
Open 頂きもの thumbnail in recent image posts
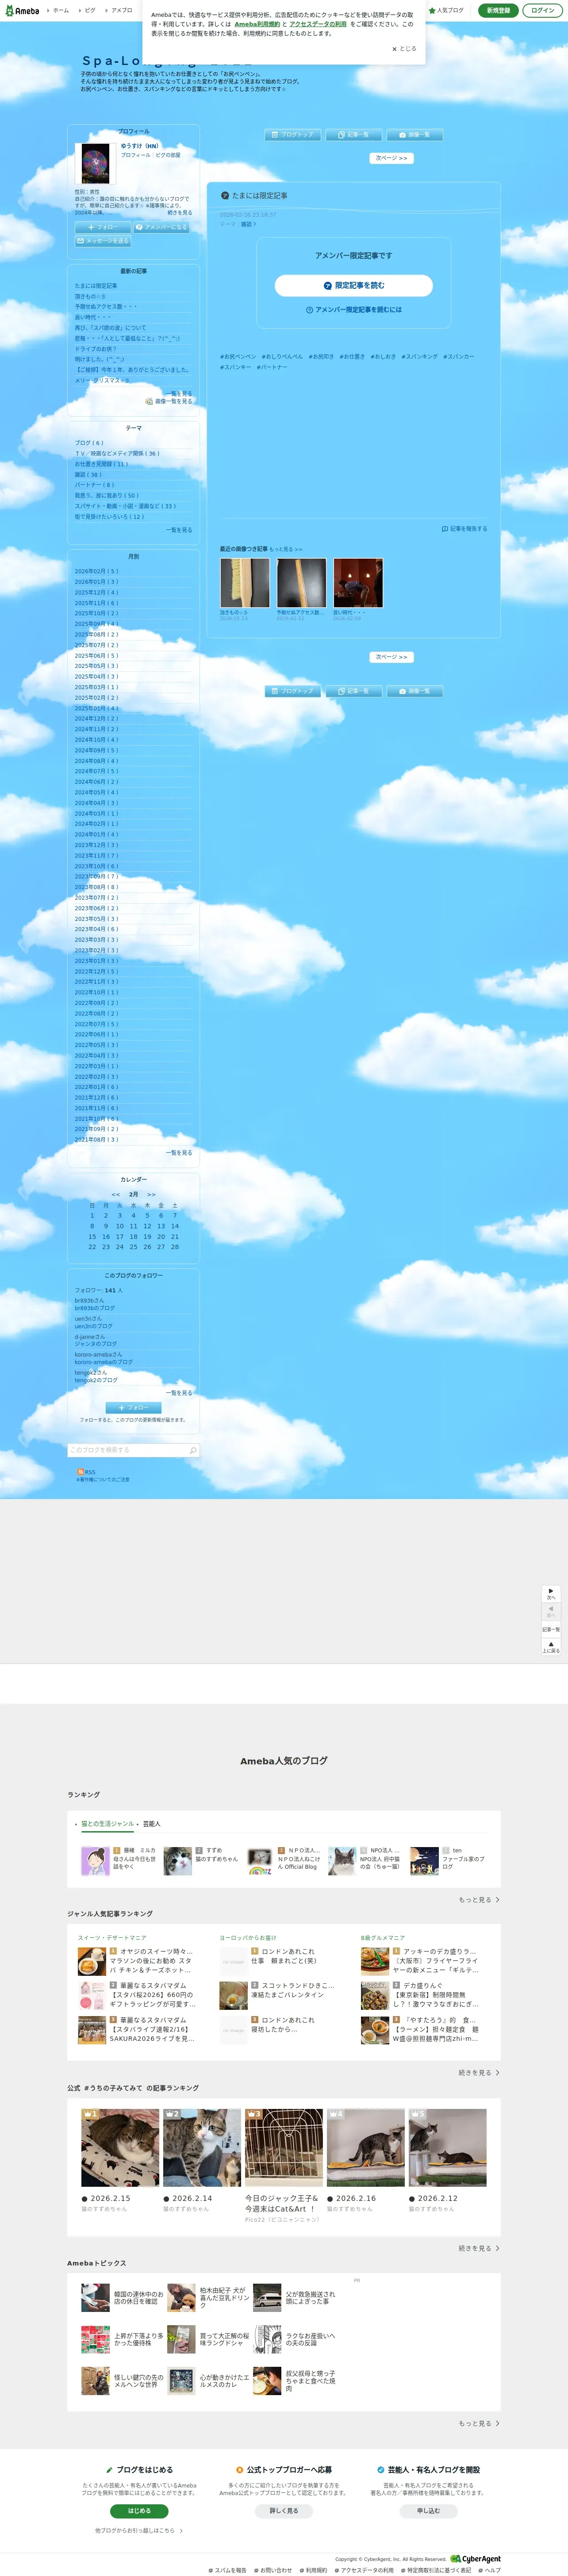[245, 583]
